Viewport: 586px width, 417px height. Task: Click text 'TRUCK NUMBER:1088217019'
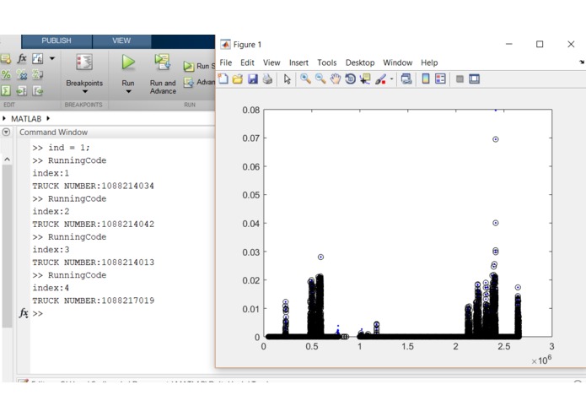[x=93, y=301]
